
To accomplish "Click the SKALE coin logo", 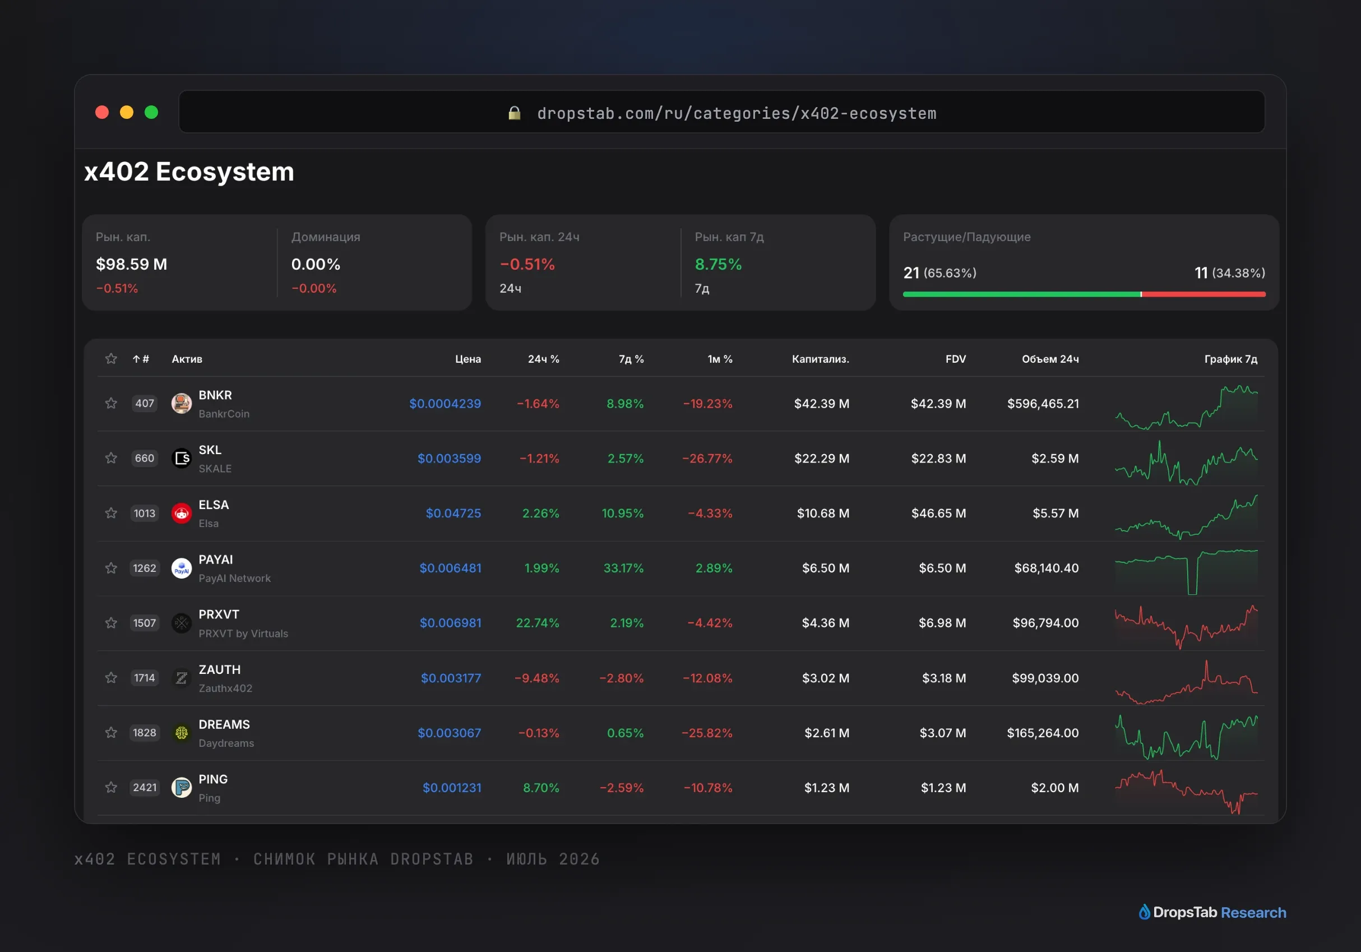I will [x=182, y=458].
